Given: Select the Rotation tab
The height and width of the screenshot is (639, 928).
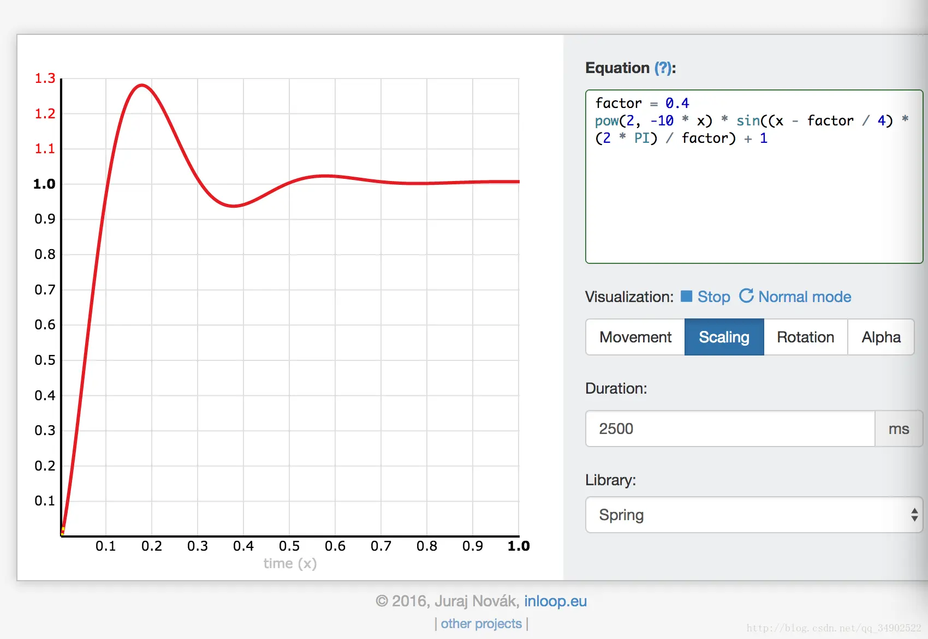Looking at the screenshot, I should coord(805,337).
